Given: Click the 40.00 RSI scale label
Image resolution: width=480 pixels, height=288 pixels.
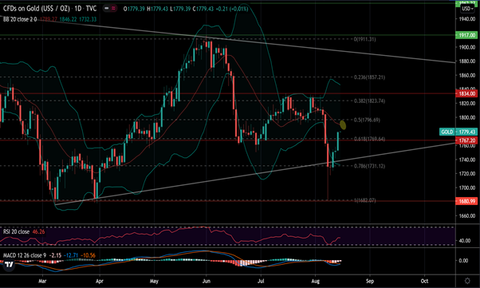Looking at the screenshot, I should tap(465, 241).
